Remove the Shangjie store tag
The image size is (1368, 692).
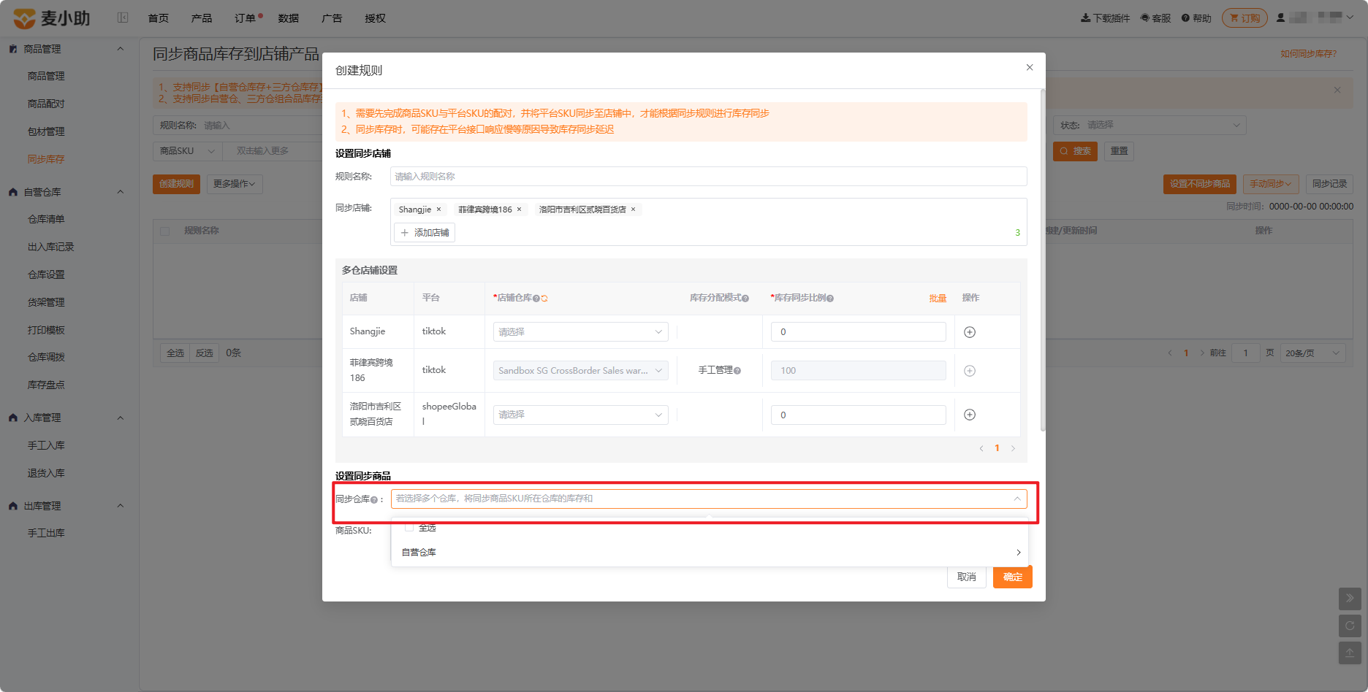coord(438,209)
